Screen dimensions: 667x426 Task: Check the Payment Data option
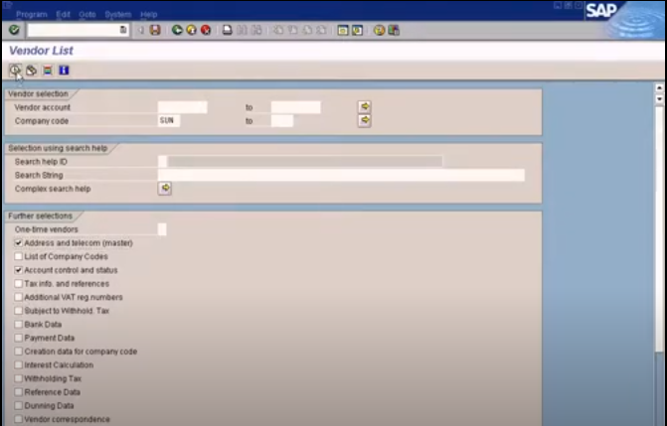[x=18, y=338]
